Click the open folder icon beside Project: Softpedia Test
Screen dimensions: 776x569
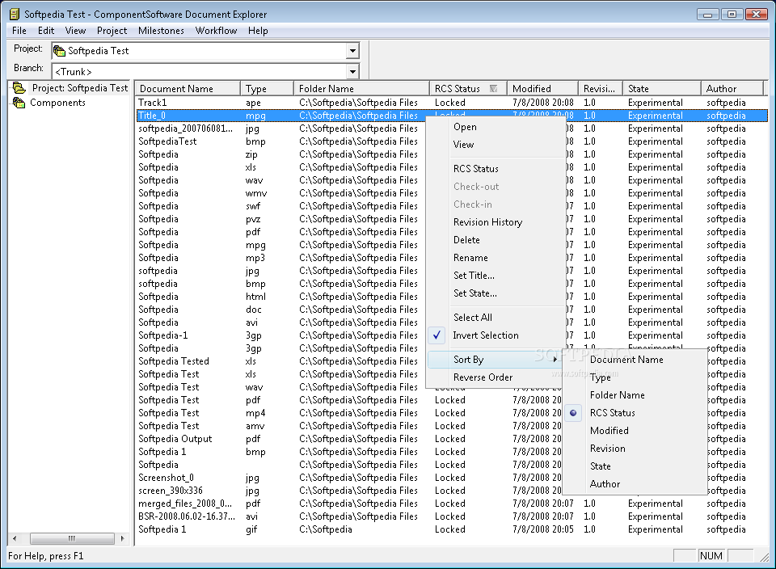tap(19, 88)
